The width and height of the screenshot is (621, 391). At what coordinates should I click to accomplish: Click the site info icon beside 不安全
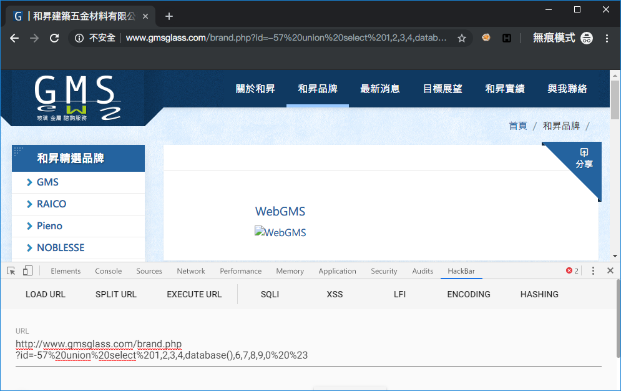click(x=79, y=38)
